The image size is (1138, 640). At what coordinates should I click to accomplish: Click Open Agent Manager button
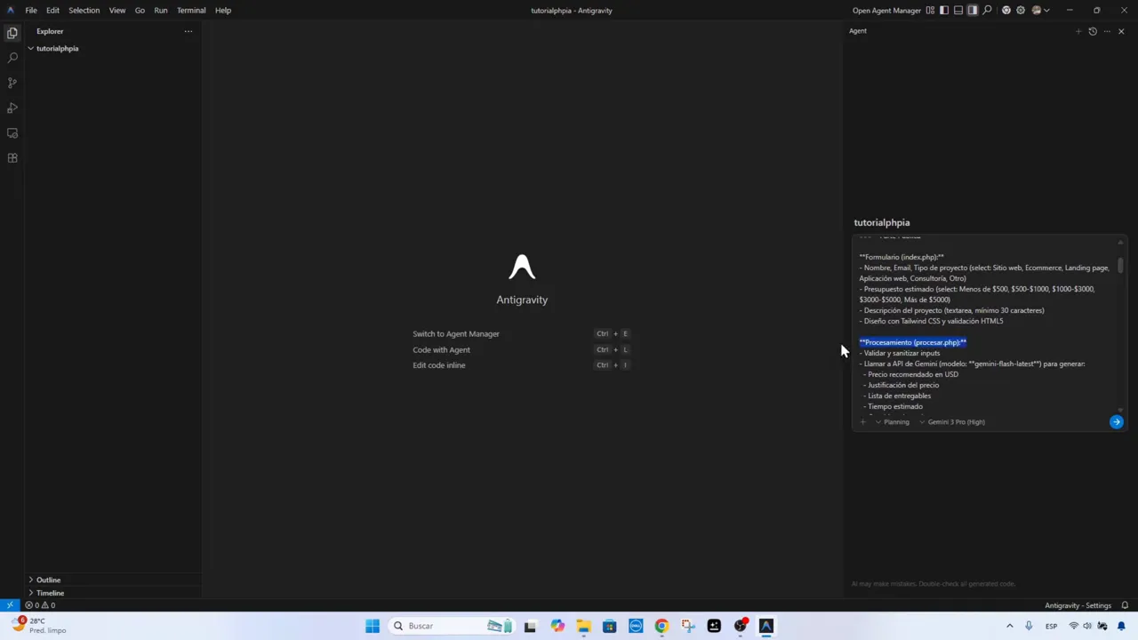point(886,11)
